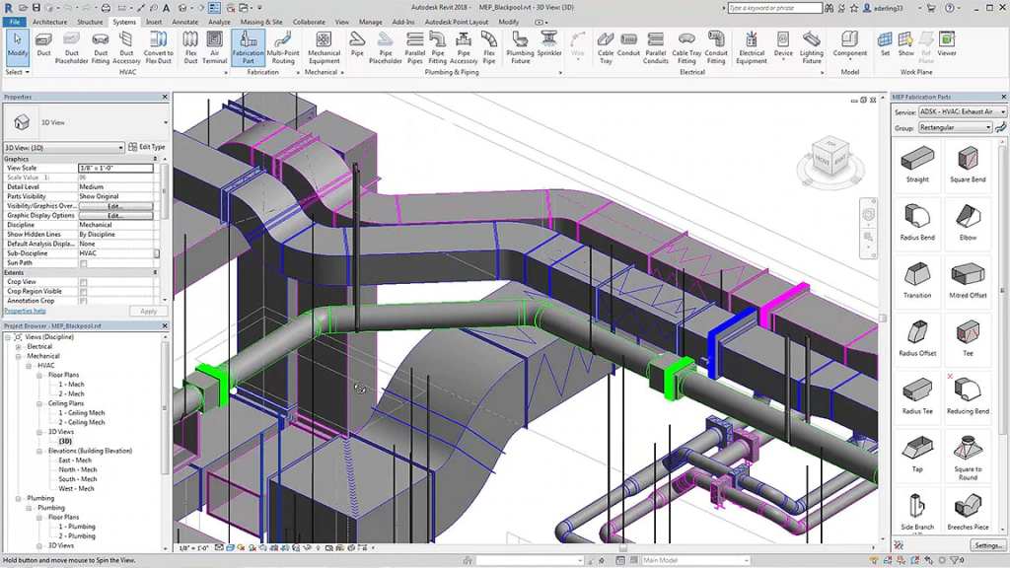Enable the Sun Path checkbox
This screenshot has width=1010, height=568.
coord(84,263)
